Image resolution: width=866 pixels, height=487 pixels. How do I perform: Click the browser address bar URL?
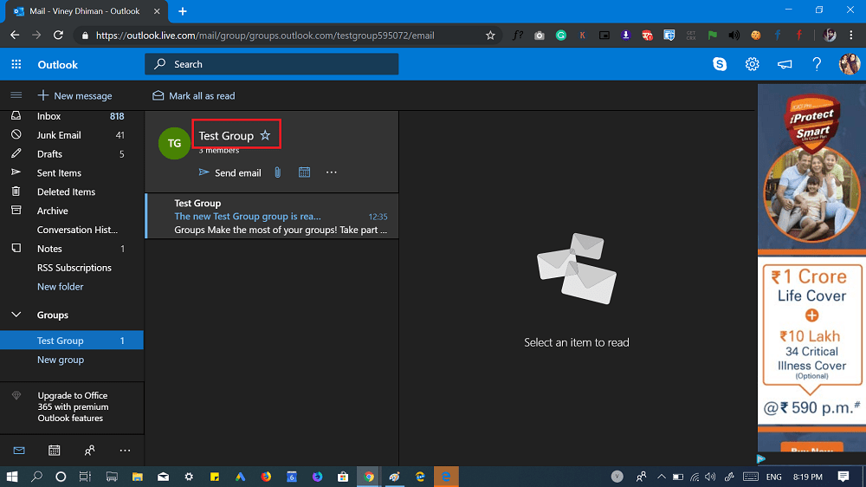(x=265, y=36)
